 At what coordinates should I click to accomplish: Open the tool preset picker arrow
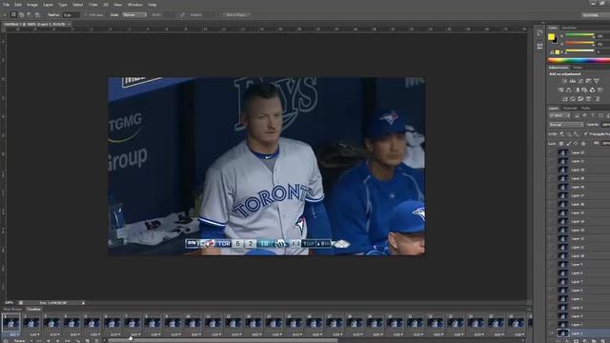[5, 15]
